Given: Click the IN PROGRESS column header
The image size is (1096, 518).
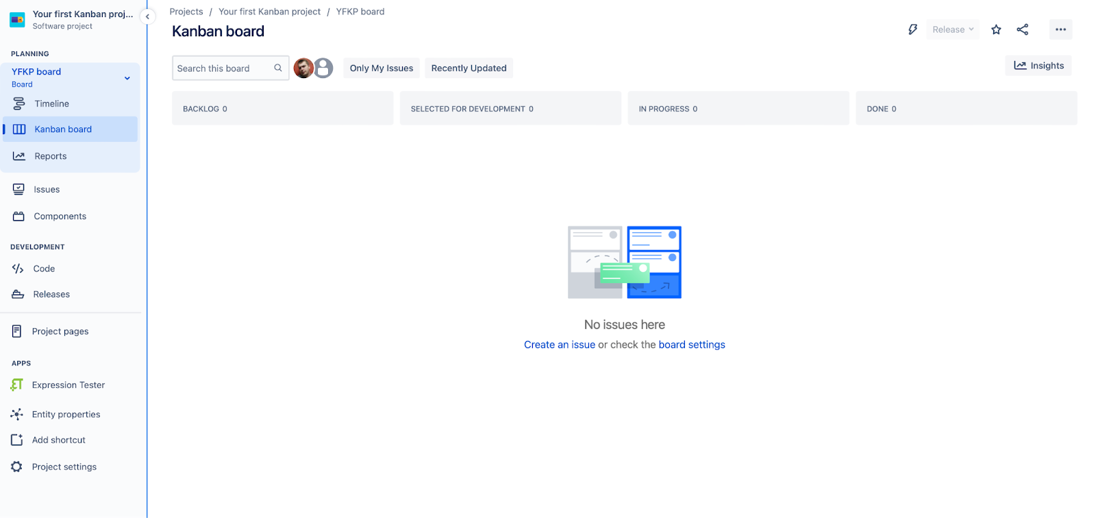Looking at the screenshot, I should click(x=738, y=108).
